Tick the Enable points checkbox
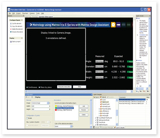160x138 pixels. (x=27, y=118)
